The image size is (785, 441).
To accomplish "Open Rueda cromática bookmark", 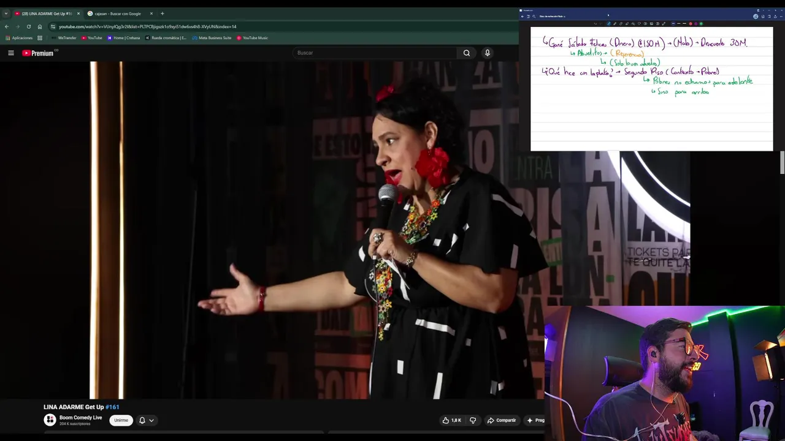I will click(166, 38).
